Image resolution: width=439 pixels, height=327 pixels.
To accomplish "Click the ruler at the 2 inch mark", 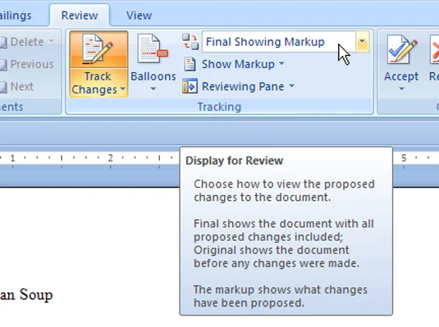I will [x=110, y=158].
